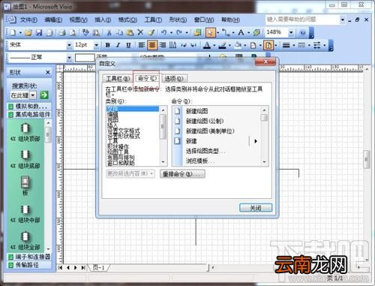The height and width of the screenshot is (286, 375).
Task: Click the command list scrollbar down arrow
Action: [x=264, y=162]
